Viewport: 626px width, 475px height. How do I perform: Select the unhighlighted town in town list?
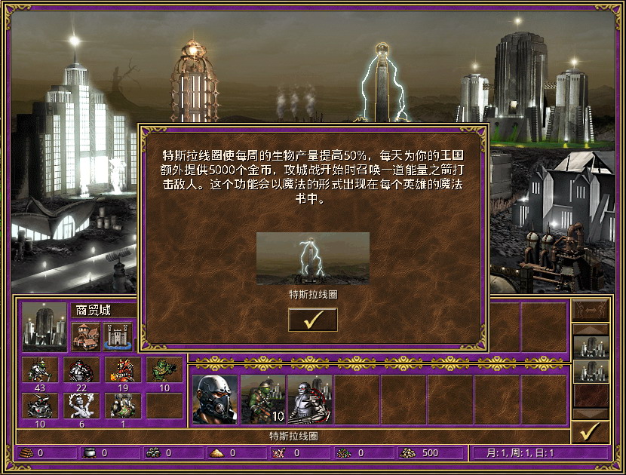coord(591,347)
